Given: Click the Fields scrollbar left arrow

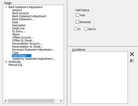Looking at the screenshot, I should click(x=6, y=101).
